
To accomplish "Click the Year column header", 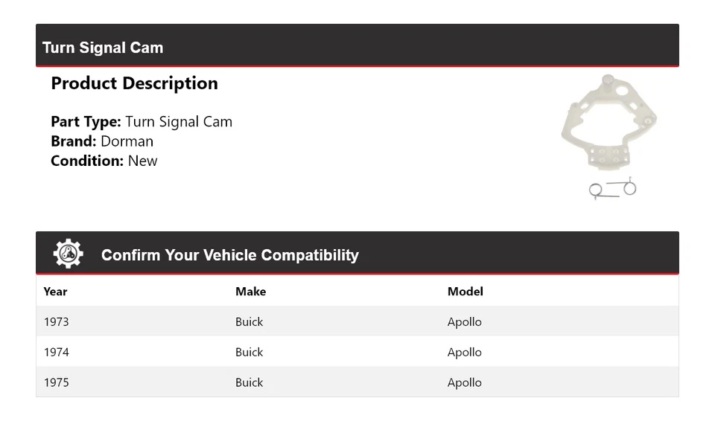I will pos(55,292).
